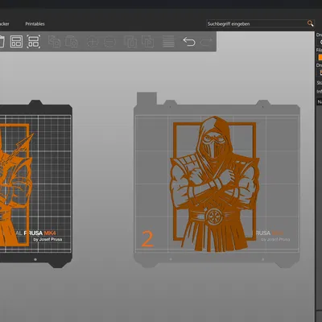Click the greyed-out Redo arrow icon

pos(206,42)
